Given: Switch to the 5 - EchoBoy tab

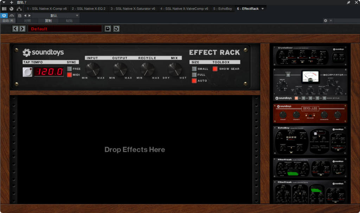Looking at the screenshot, I should [x=223, y=9].
